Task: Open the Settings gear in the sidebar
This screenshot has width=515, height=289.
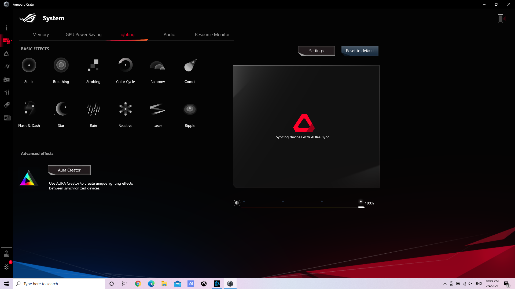Action: click(6, 267)
